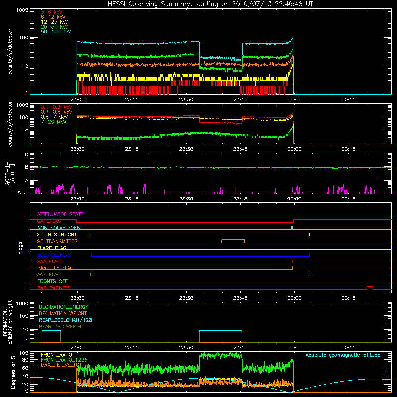The width and height of the screenshot is (397, 397).
Task: Click the 0.8-7 MeV legend label
Action: click(54, 117)
